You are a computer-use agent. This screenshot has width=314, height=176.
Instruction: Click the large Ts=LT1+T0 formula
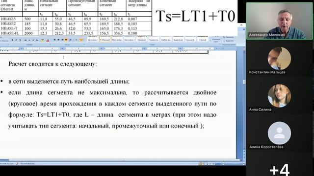[x=195, y=16]
